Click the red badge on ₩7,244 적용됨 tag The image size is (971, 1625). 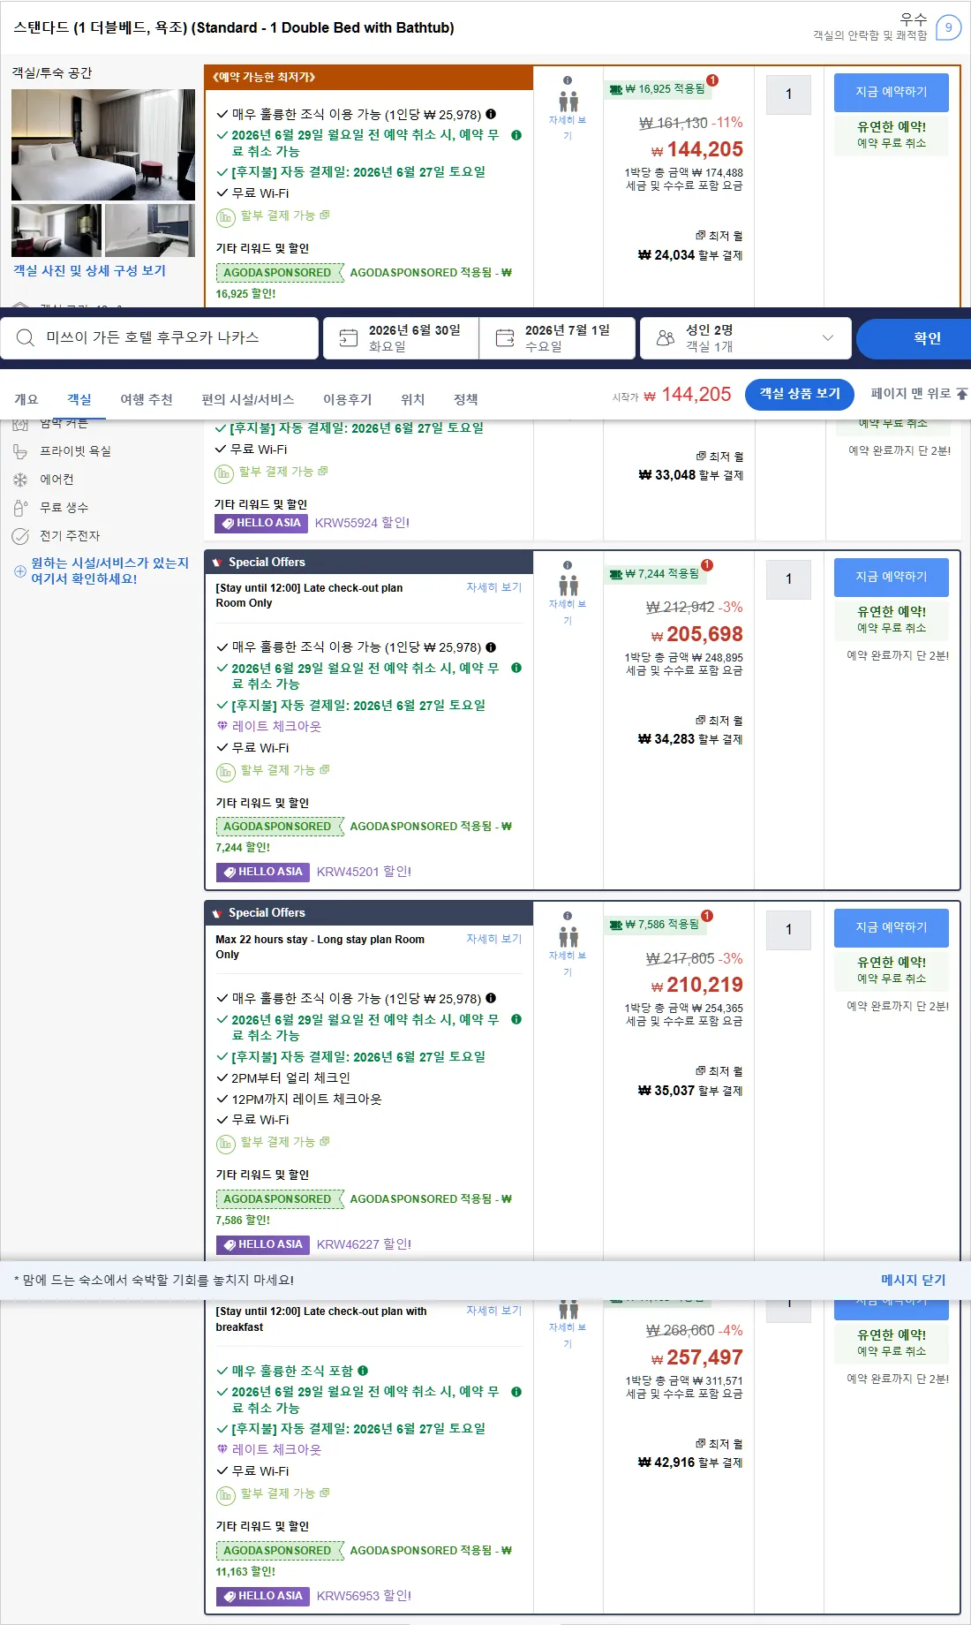click(x=707, y=565)
